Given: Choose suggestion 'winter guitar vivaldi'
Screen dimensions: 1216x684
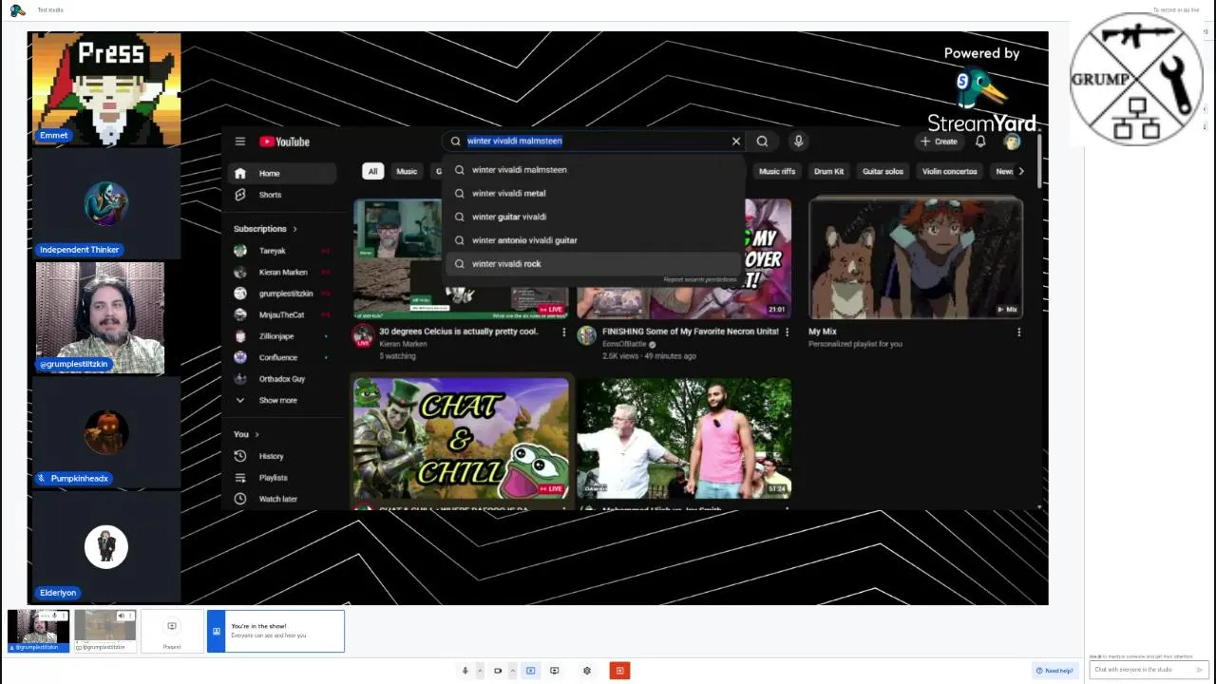Looking at the screenshot, I should (x=594, y=217).
